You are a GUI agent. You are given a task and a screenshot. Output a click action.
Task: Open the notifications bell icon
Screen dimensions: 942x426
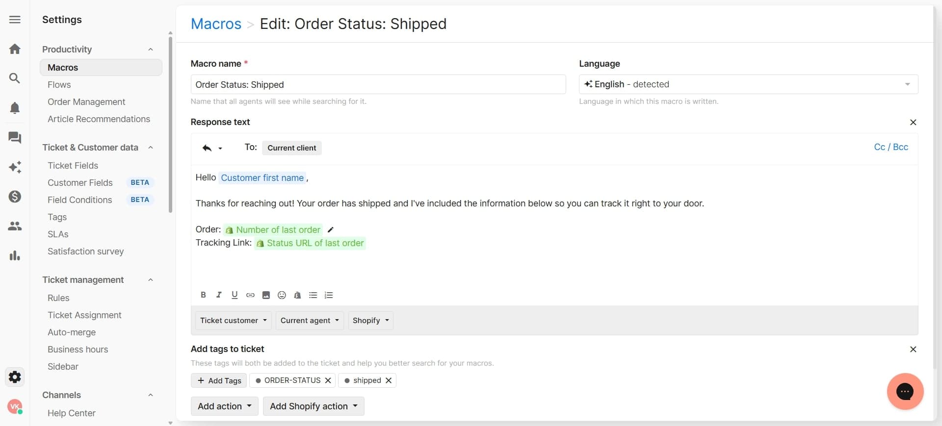(x=15, y=108)
